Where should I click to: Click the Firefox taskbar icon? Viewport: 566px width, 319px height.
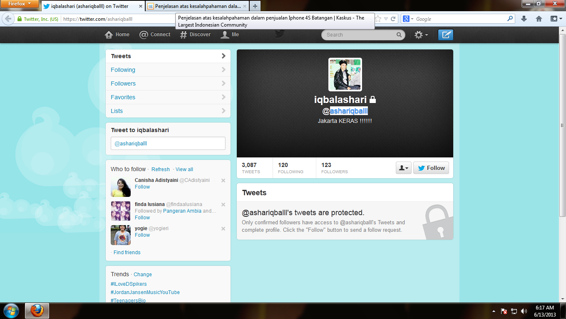37,311
